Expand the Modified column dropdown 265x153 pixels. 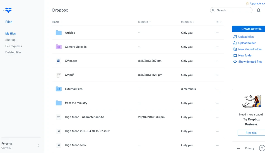(x=144, y=22)
